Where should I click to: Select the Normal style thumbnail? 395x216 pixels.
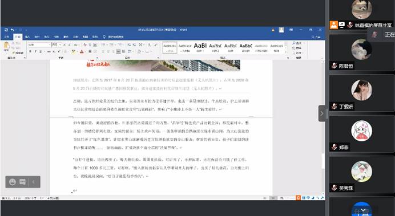[170, 47]
